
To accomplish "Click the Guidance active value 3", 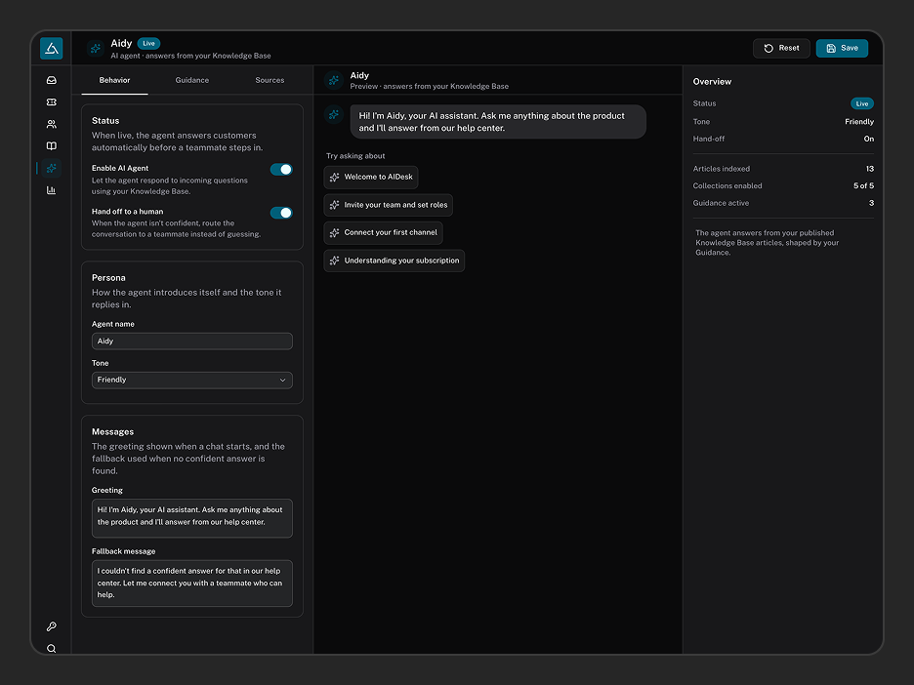I will pos(871,203).
